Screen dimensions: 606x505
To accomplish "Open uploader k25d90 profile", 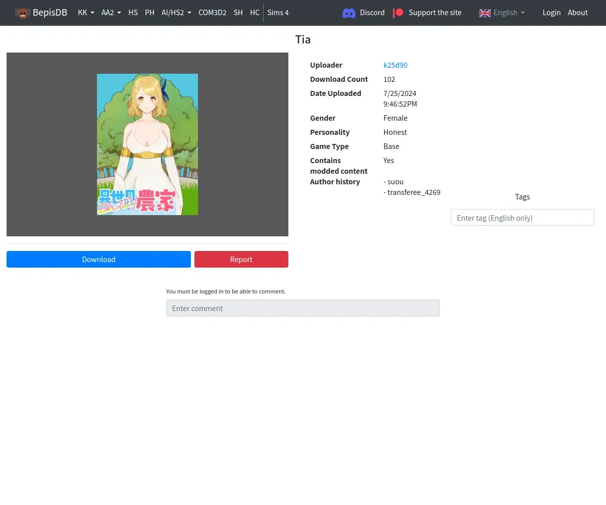I will [395, 65].
